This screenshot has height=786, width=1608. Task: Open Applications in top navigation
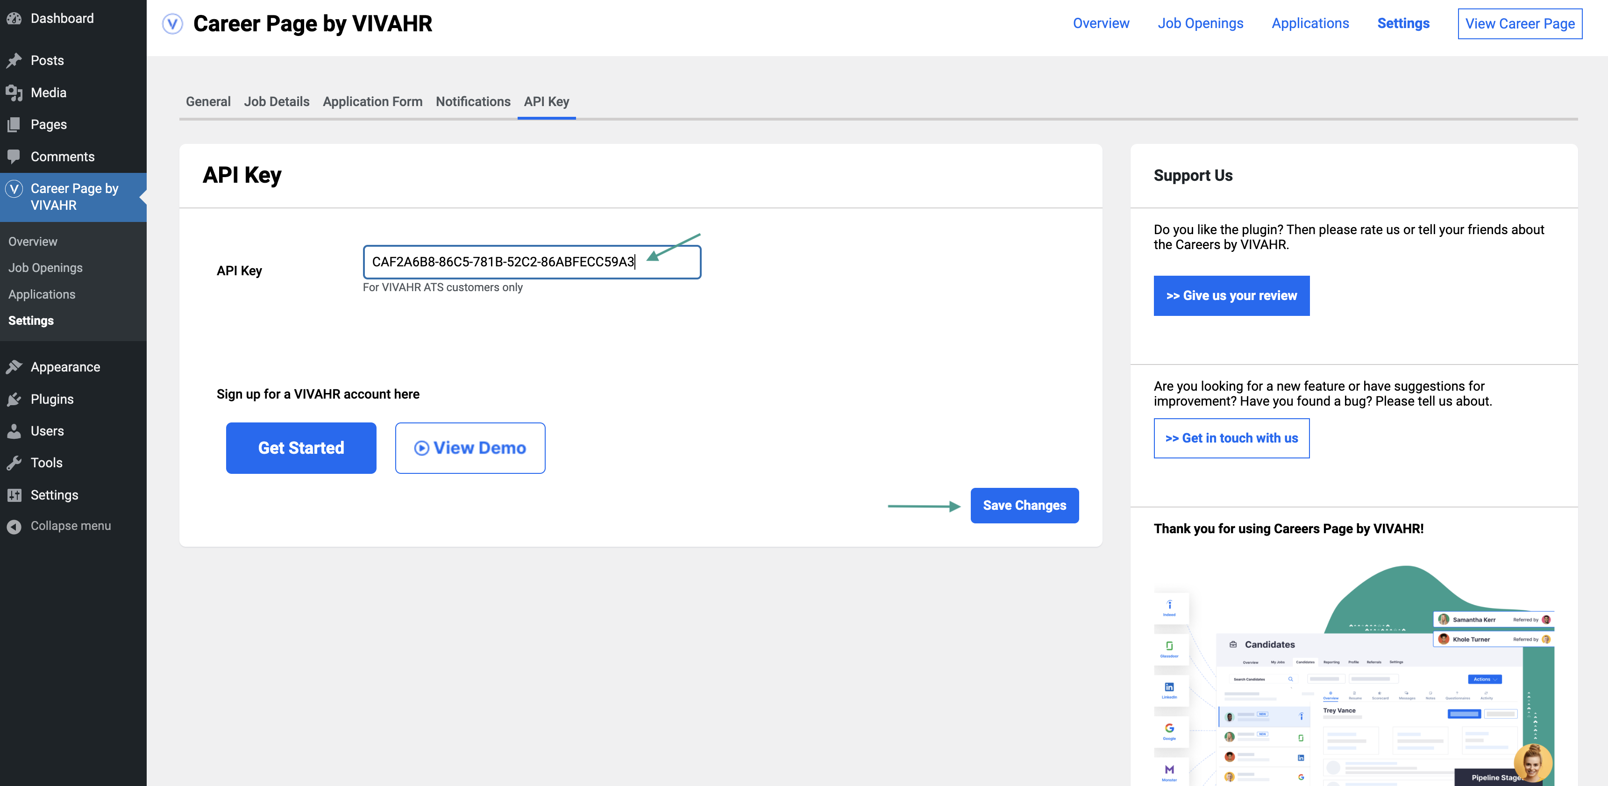1310,24
